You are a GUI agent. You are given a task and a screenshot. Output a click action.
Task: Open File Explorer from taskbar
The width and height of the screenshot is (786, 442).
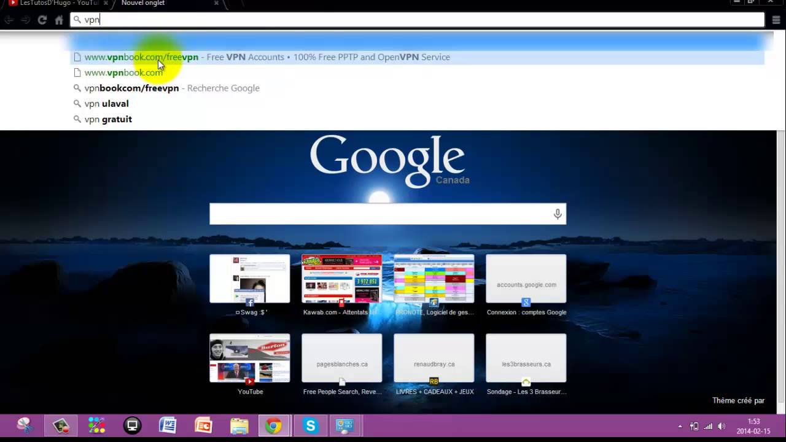coord(239,425)
